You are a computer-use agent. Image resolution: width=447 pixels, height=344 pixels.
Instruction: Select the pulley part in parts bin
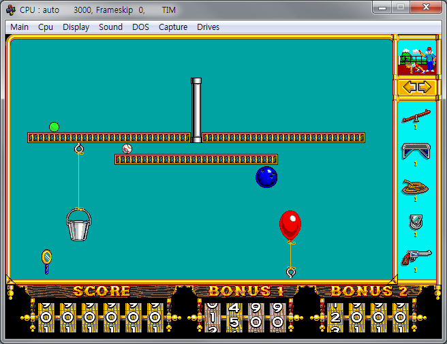[x=416, y=222]
